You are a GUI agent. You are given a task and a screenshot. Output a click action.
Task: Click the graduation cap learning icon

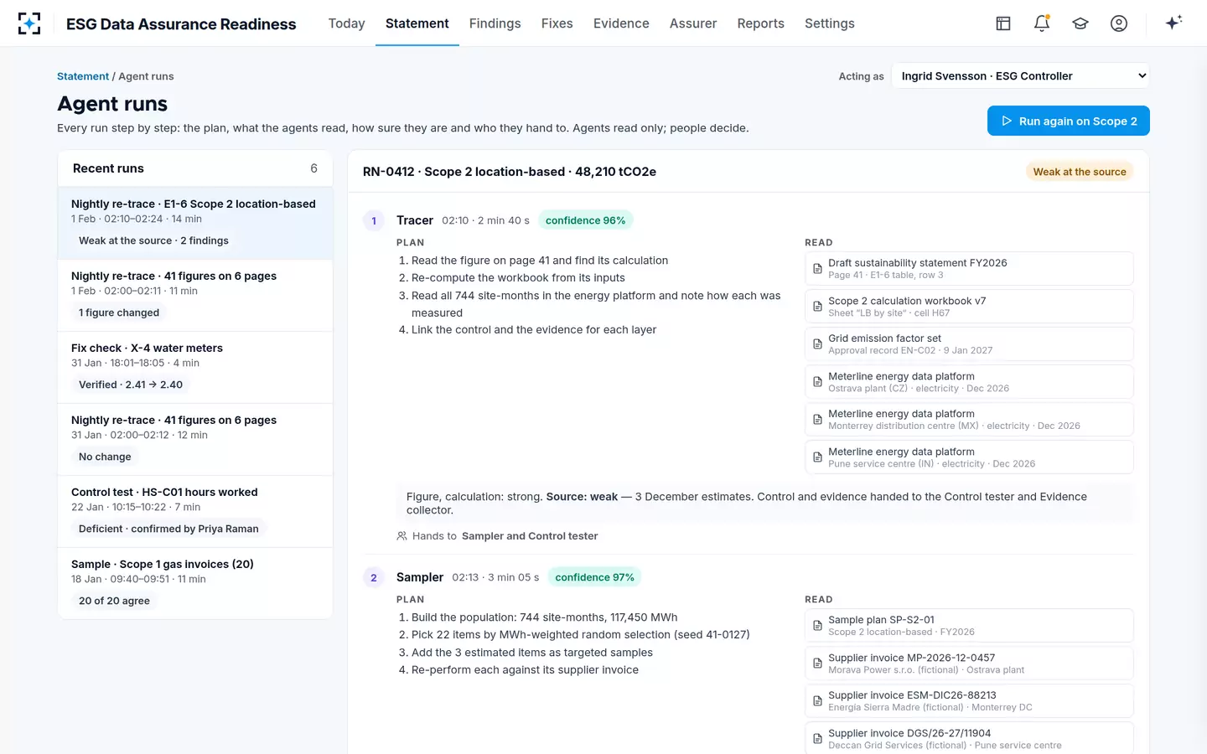tap(1080, 23)
